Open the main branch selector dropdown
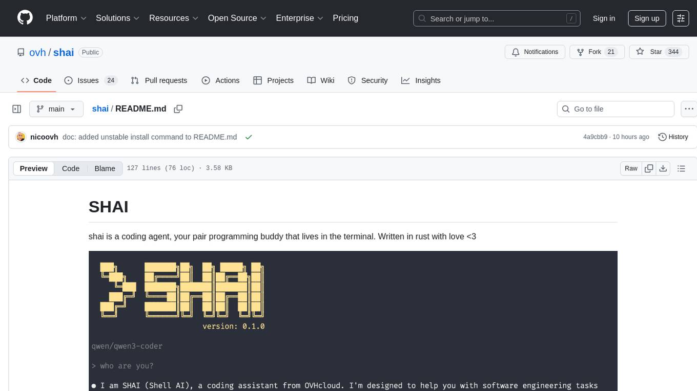 (56, 109)
